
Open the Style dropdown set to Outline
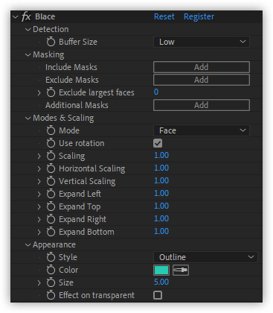point(205,257)
